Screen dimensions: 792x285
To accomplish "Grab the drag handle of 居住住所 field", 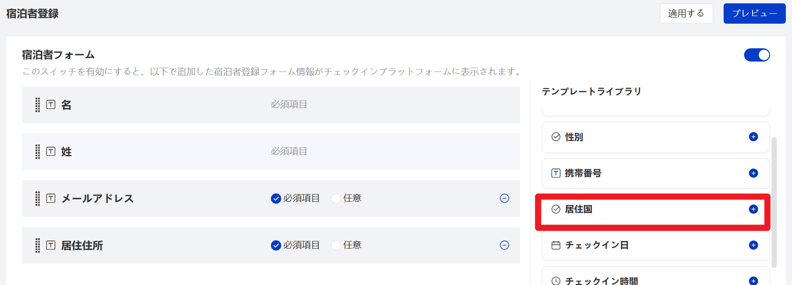I will point(38,245).
